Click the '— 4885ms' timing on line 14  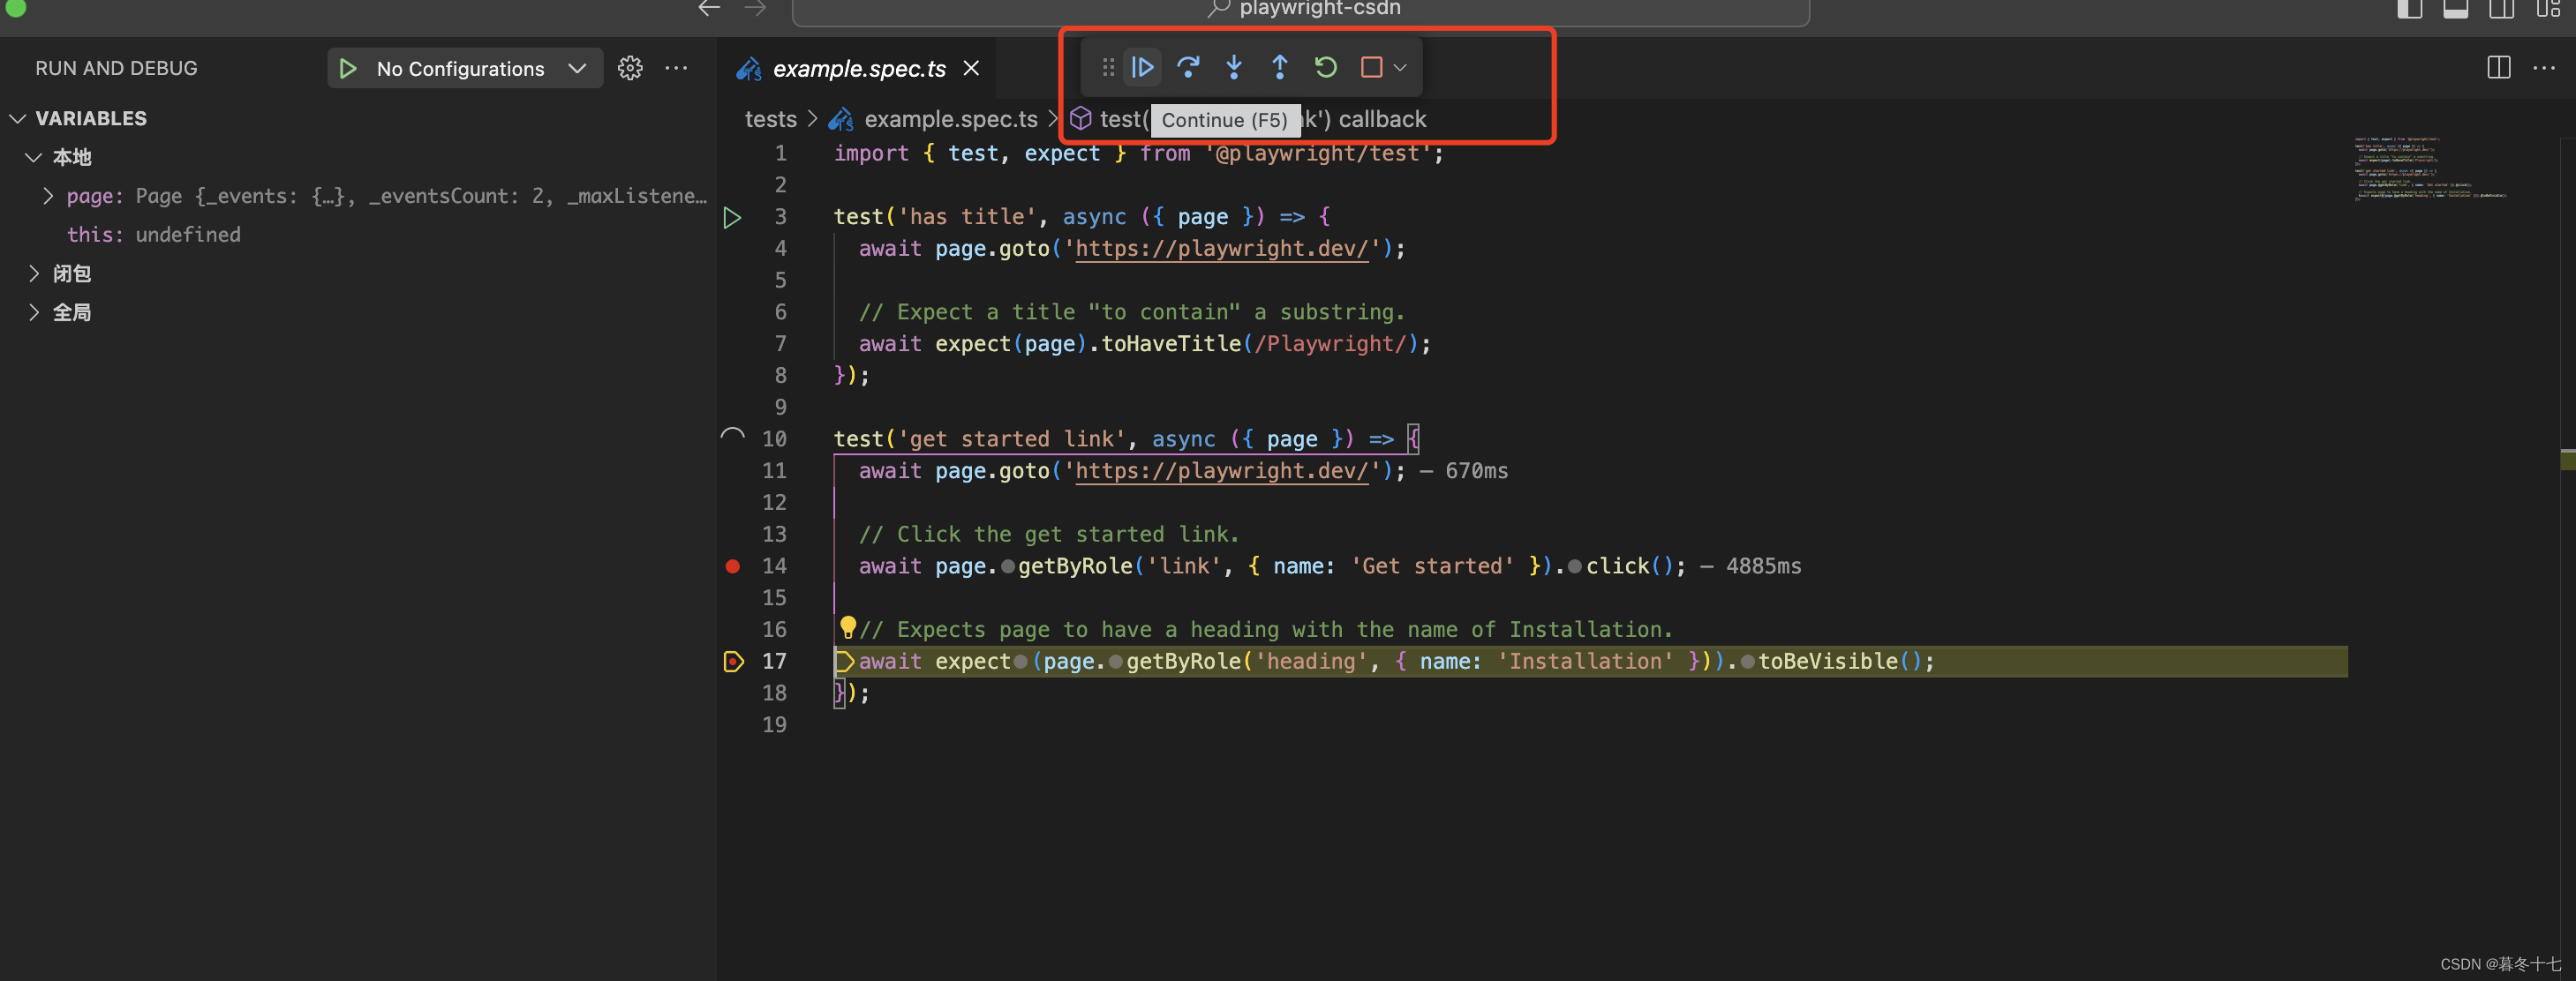[x=1751, y=567]
